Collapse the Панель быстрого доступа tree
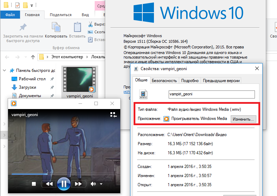The height and width of the screenshot is (196, 277). (x=5, y=70)
